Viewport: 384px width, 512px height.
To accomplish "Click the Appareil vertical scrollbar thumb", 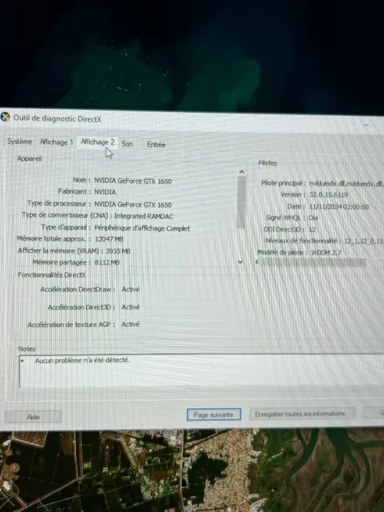I will tap(241, 202).
